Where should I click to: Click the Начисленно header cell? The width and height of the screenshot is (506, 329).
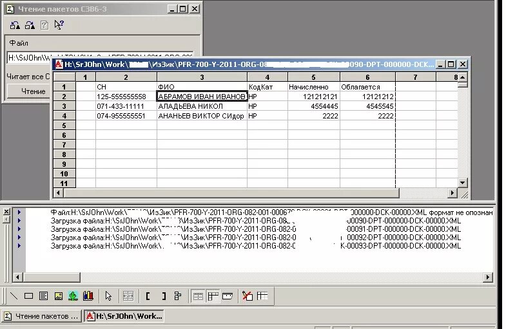[314, 87]
